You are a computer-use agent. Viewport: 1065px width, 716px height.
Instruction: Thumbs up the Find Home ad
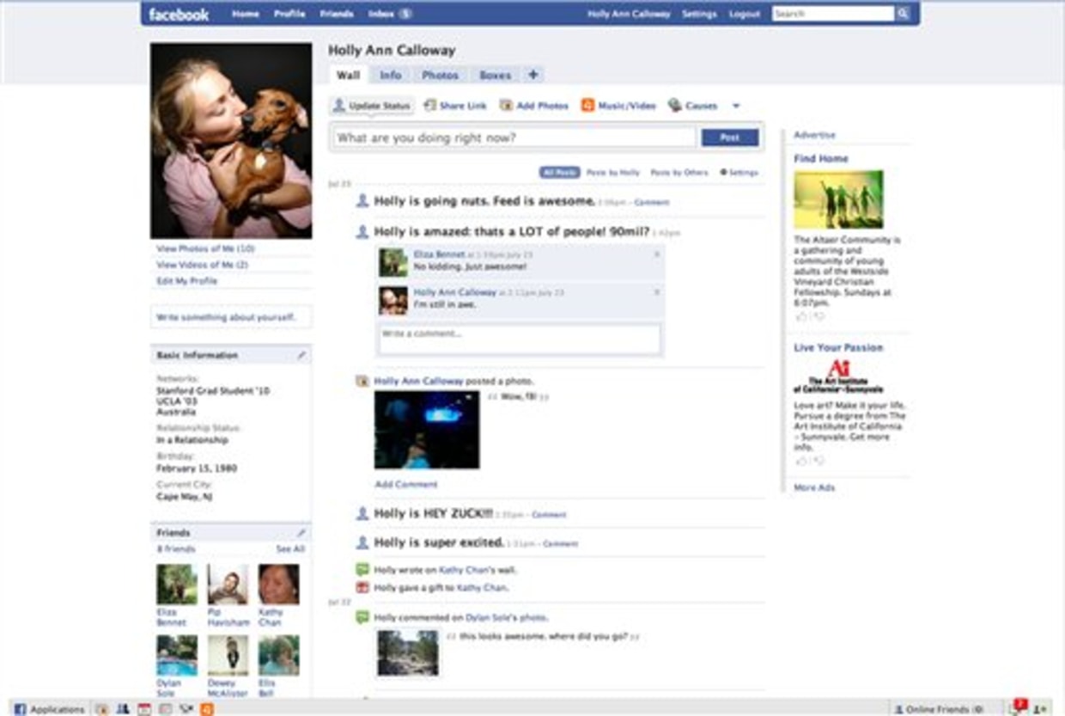tap(801, 316)
